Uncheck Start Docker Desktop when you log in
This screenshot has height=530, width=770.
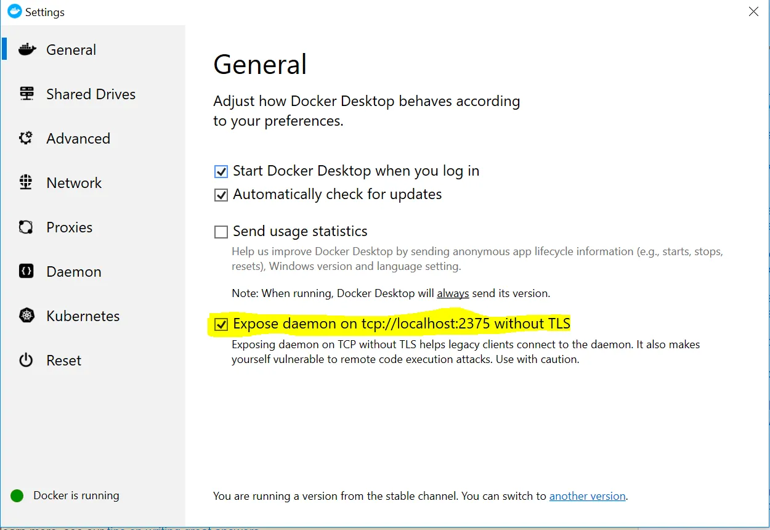[221, 171]
